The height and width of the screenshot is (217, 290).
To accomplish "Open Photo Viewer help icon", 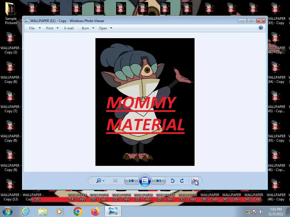I will click(261, 28).
